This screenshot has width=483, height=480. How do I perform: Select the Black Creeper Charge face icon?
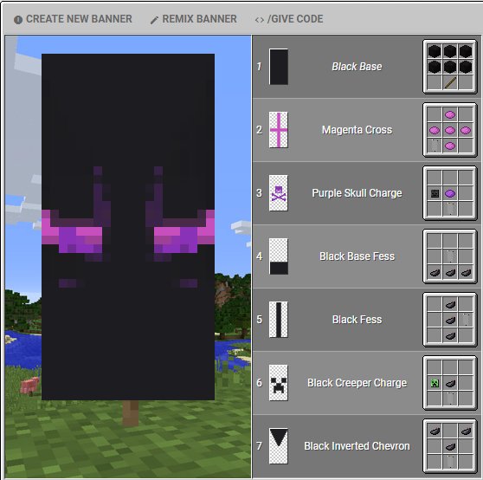click(279, 383)
